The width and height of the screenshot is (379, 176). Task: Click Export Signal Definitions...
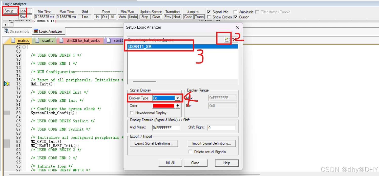point(154,143)
